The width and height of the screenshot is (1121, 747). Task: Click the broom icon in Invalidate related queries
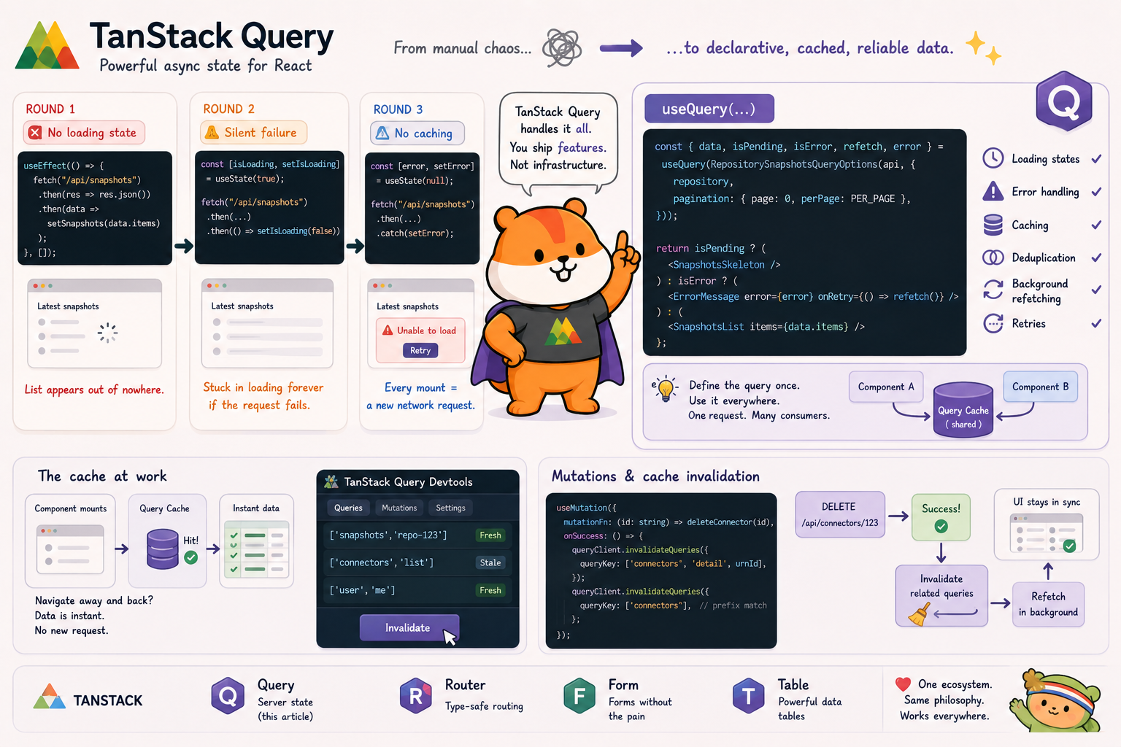click(x=918, y=615)
